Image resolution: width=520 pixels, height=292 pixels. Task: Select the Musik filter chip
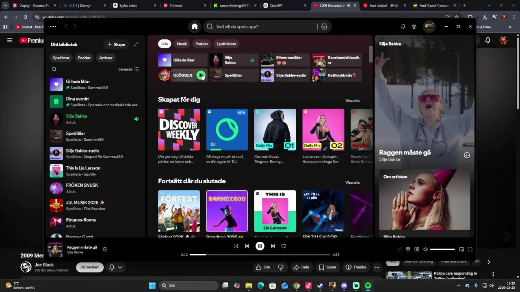[182, 44]
